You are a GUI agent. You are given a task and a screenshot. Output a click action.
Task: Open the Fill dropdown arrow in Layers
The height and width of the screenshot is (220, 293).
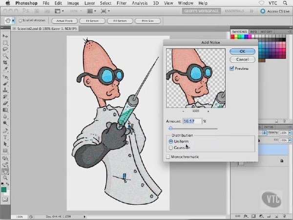pos(290,140)
